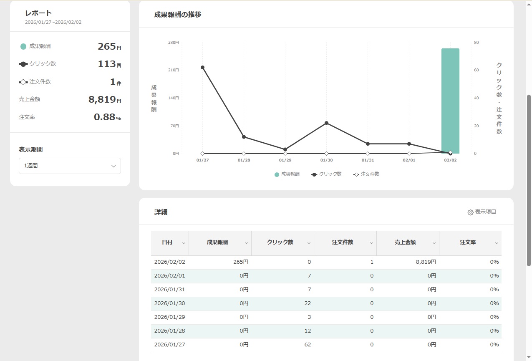532x361 pixels.
Task: Open the 表示項目 settings gear icon
Action: (470, 212)
